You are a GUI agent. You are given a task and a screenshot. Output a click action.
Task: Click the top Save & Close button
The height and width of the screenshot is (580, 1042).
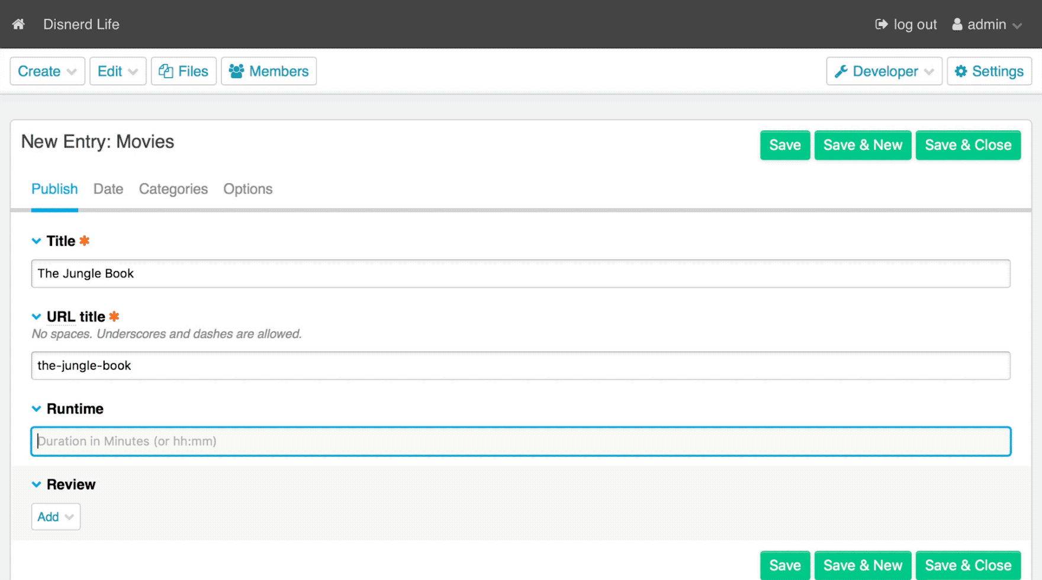pyautogui.click(x=968, y=145)
